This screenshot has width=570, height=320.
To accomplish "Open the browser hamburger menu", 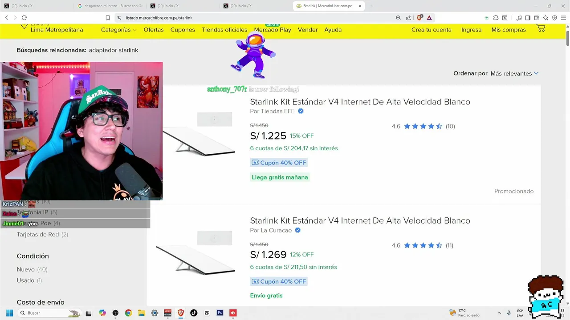I will (x=564, y=18).
